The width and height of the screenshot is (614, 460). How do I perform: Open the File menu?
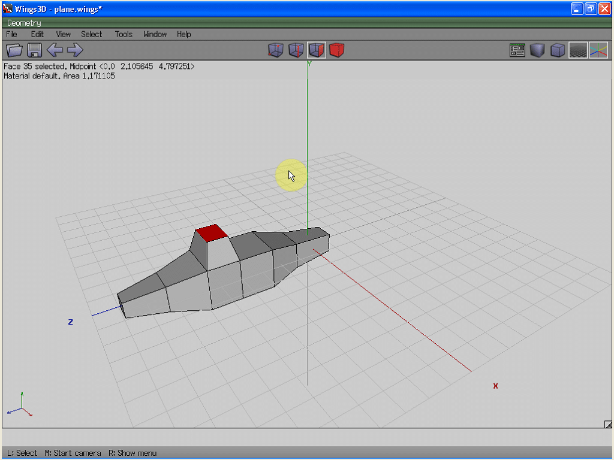[x=11, y=34]
